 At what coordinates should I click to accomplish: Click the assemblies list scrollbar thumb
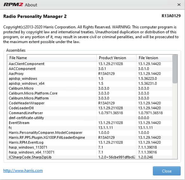175,69
